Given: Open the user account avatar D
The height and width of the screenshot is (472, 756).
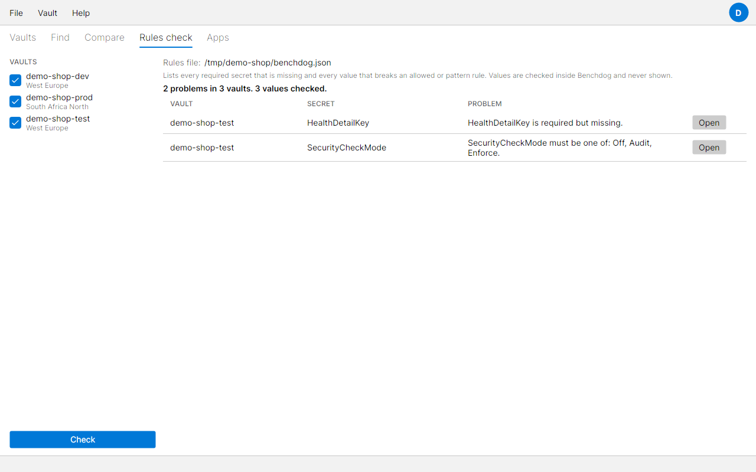Looking at the screenshot, I should click(738, 12).
